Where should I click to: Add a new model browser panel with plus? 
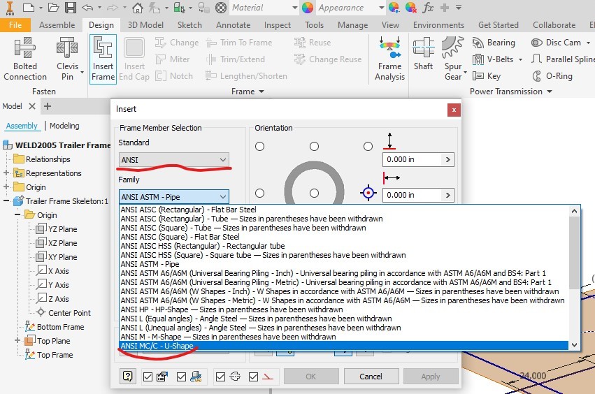point(48,106)
